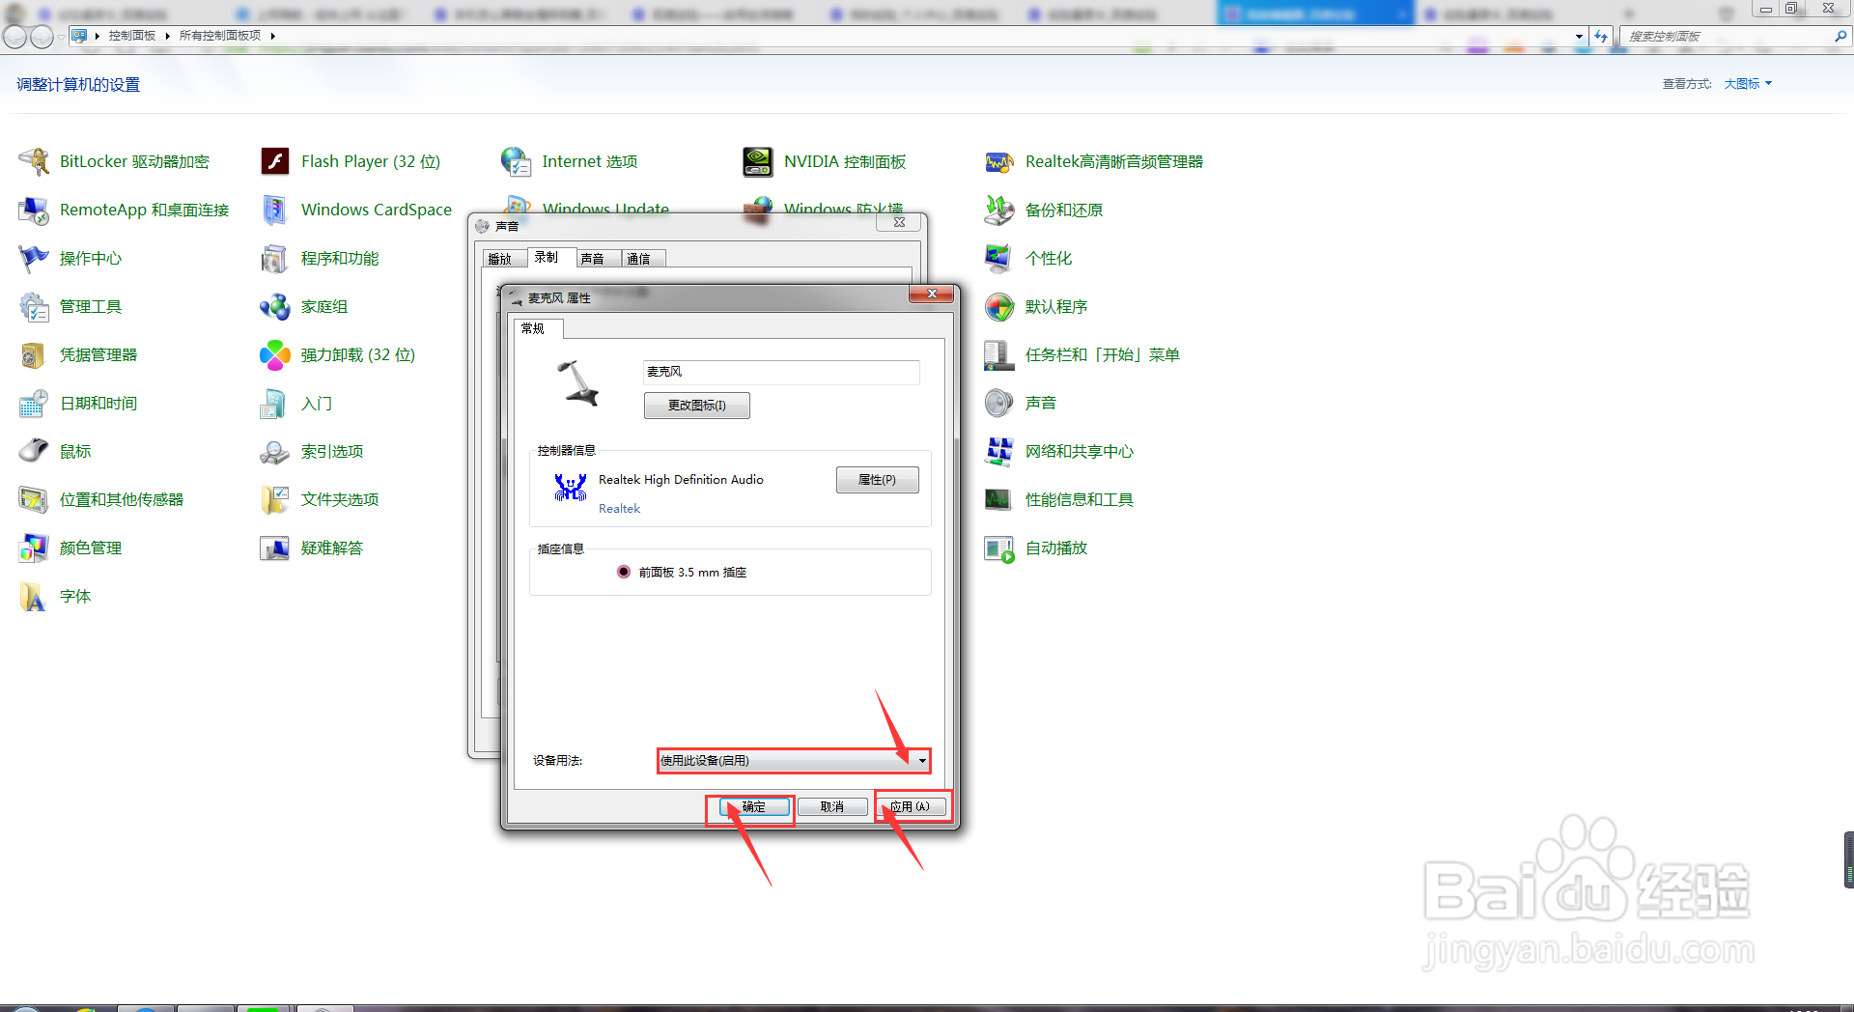Viewport: 1854px width, 1012px height.
Task: Open 凭据管理器 icon
Action: [x=34, y=354]
